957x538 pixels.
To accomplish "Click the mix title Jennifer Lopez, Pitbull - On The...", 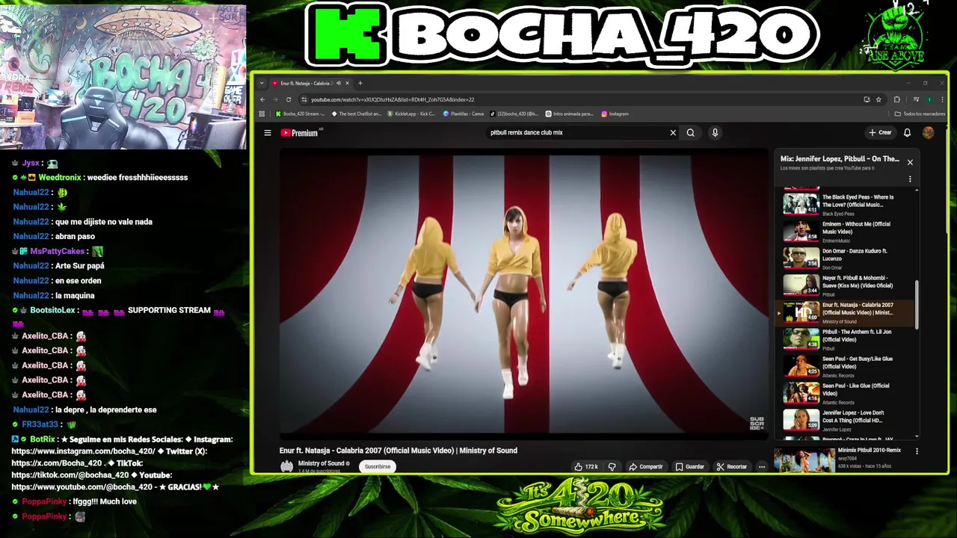I will [x=840, y=158].
